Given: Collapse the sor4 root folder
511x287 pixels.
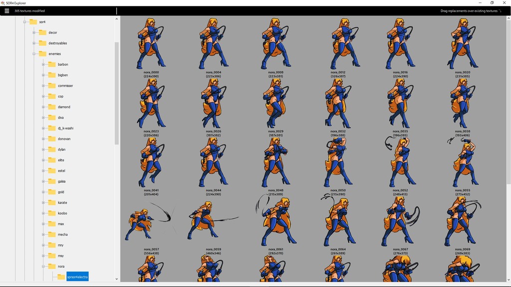Looking at the screenshot, I should click(x=24, y=21).
